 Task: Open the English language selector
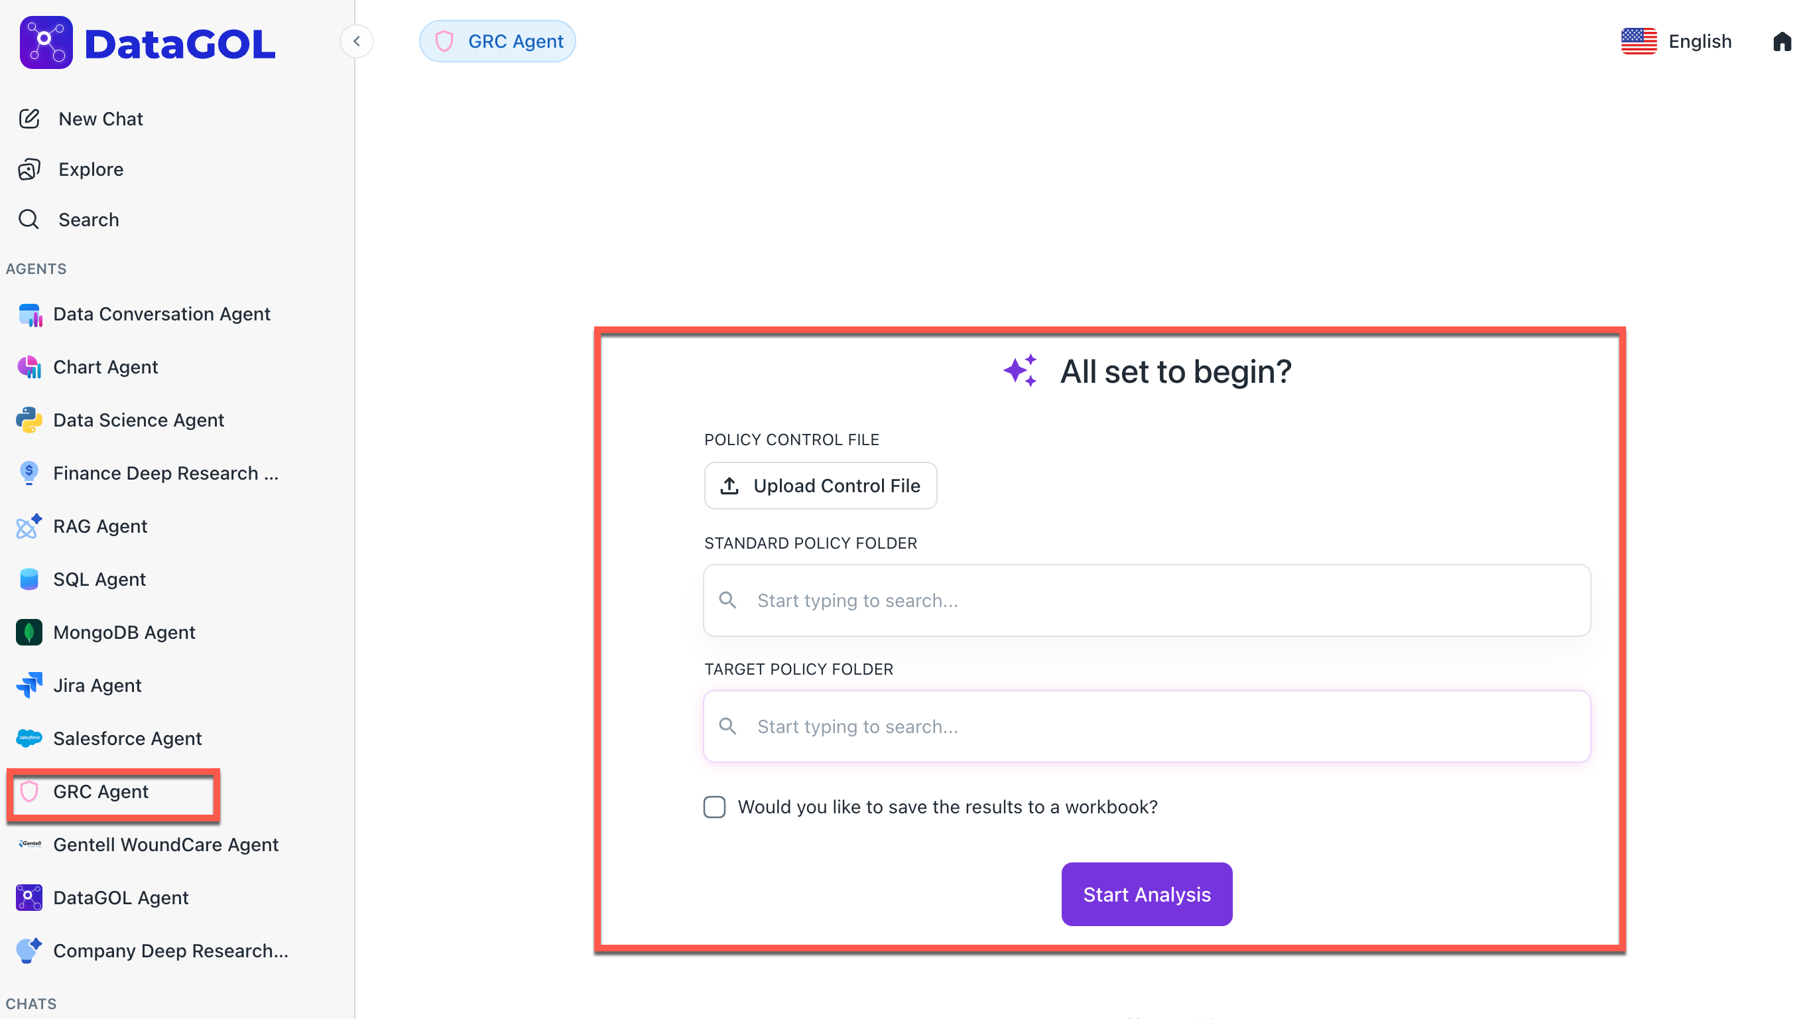tap(1676, 42)
